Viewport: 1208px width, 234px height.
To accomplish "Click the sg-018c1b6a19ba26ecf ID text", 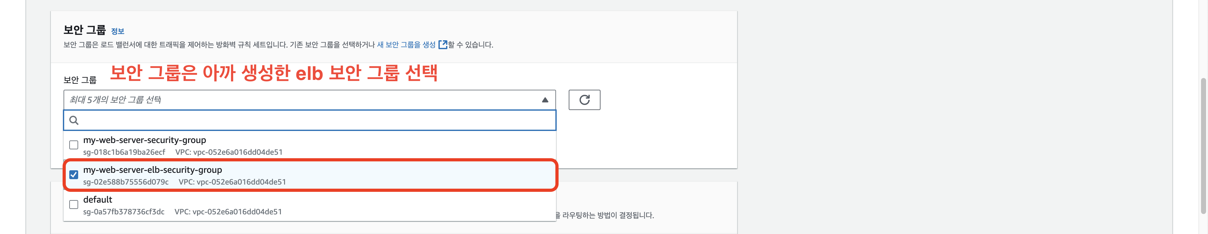I will click(124, 152).
